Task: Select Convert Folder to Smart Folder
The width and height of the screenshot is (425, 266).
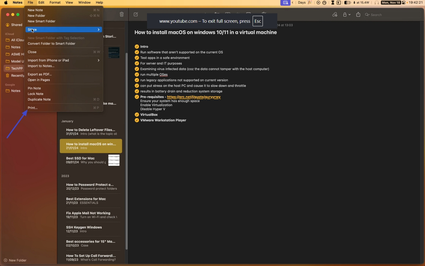Action: click(64, 43)
